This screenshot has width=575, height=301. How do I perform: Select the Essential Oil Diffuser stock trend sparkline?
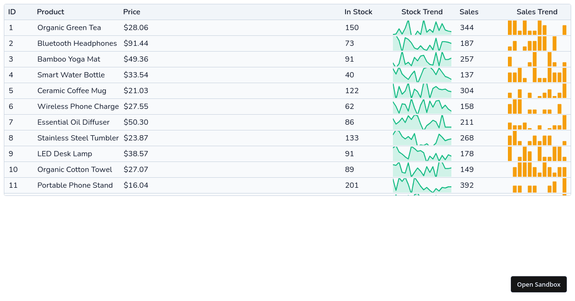point(422,122)
